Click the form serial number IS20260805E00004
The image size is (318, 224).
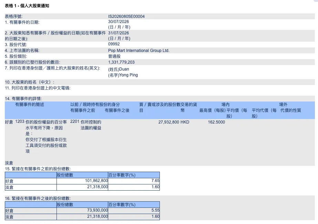click(x=126, y=17)
